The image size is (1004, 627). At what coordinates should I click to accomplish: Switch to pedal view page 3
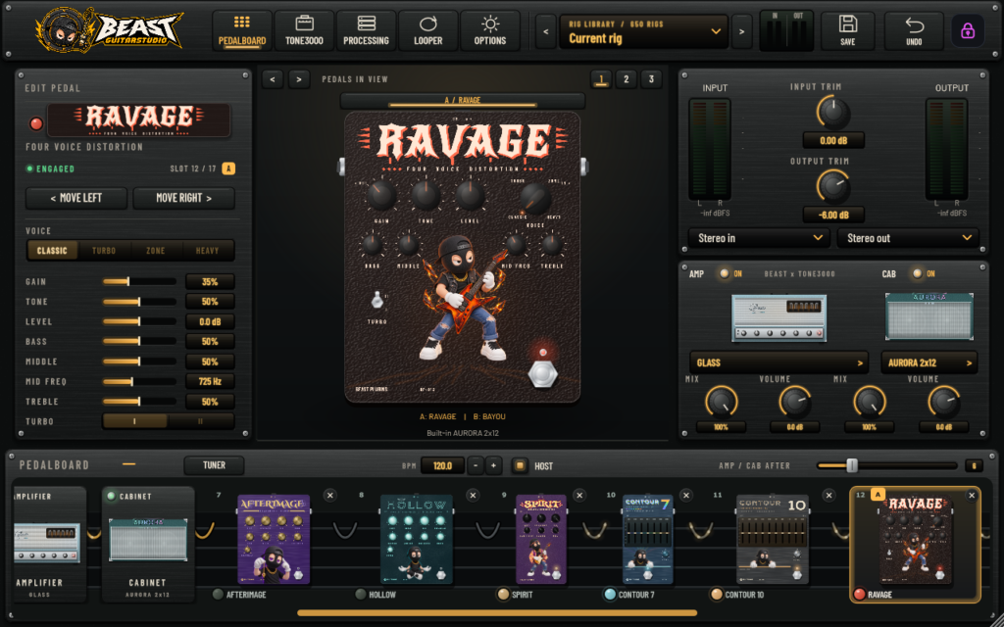(651, 79)
